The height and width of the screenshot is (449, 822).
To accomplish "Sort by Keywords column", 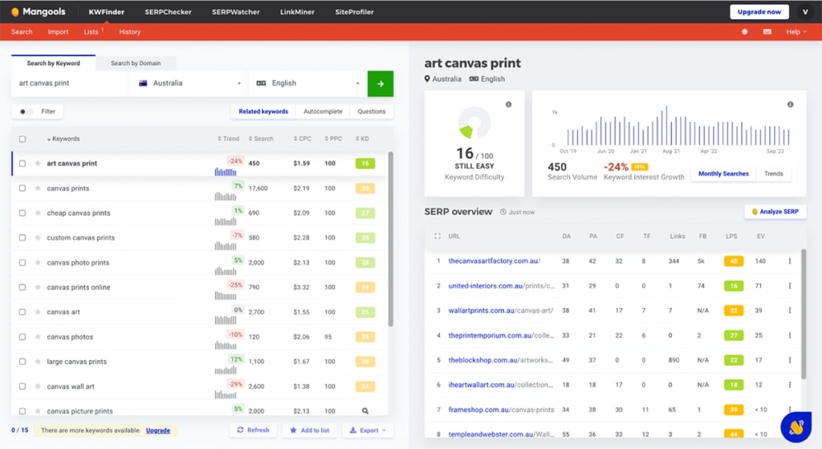I will pos(63,139).
